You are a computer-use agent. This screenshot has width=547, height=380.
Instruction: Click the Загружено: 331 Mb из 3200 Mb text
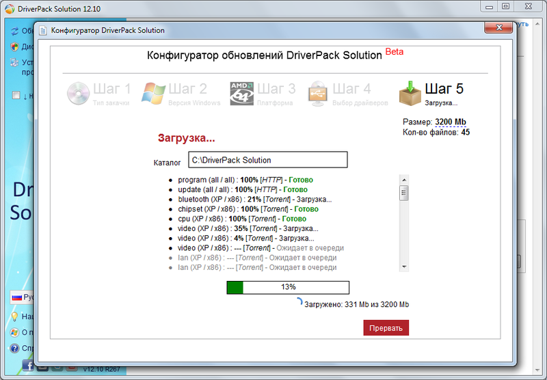click(356, 304)
